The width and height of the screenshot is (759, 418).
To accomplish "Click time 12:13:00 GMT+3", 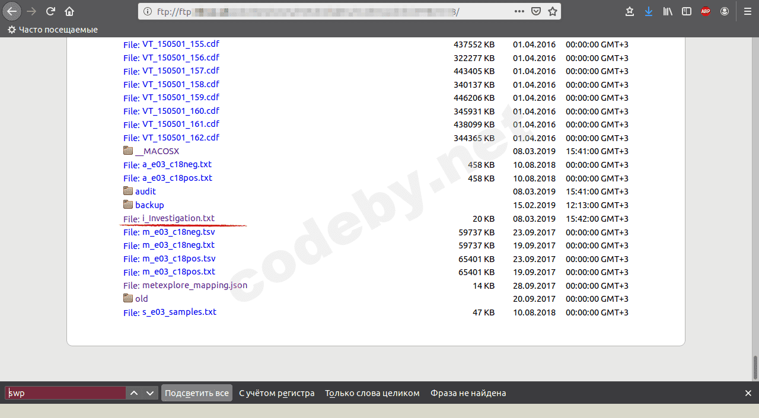I will click(x=597, y=205).
